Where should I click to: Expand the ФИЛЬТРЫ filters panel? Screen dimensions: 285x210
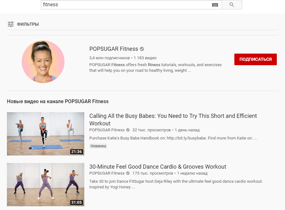pyautogui.click(x=28, y=24)
